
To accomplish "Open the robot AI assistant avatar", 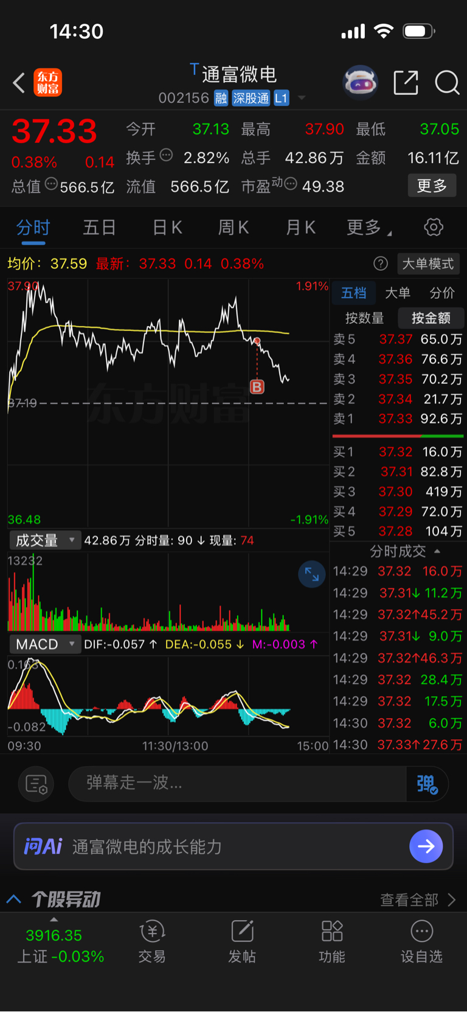I will pyautogui.click(x=361, y=82).
